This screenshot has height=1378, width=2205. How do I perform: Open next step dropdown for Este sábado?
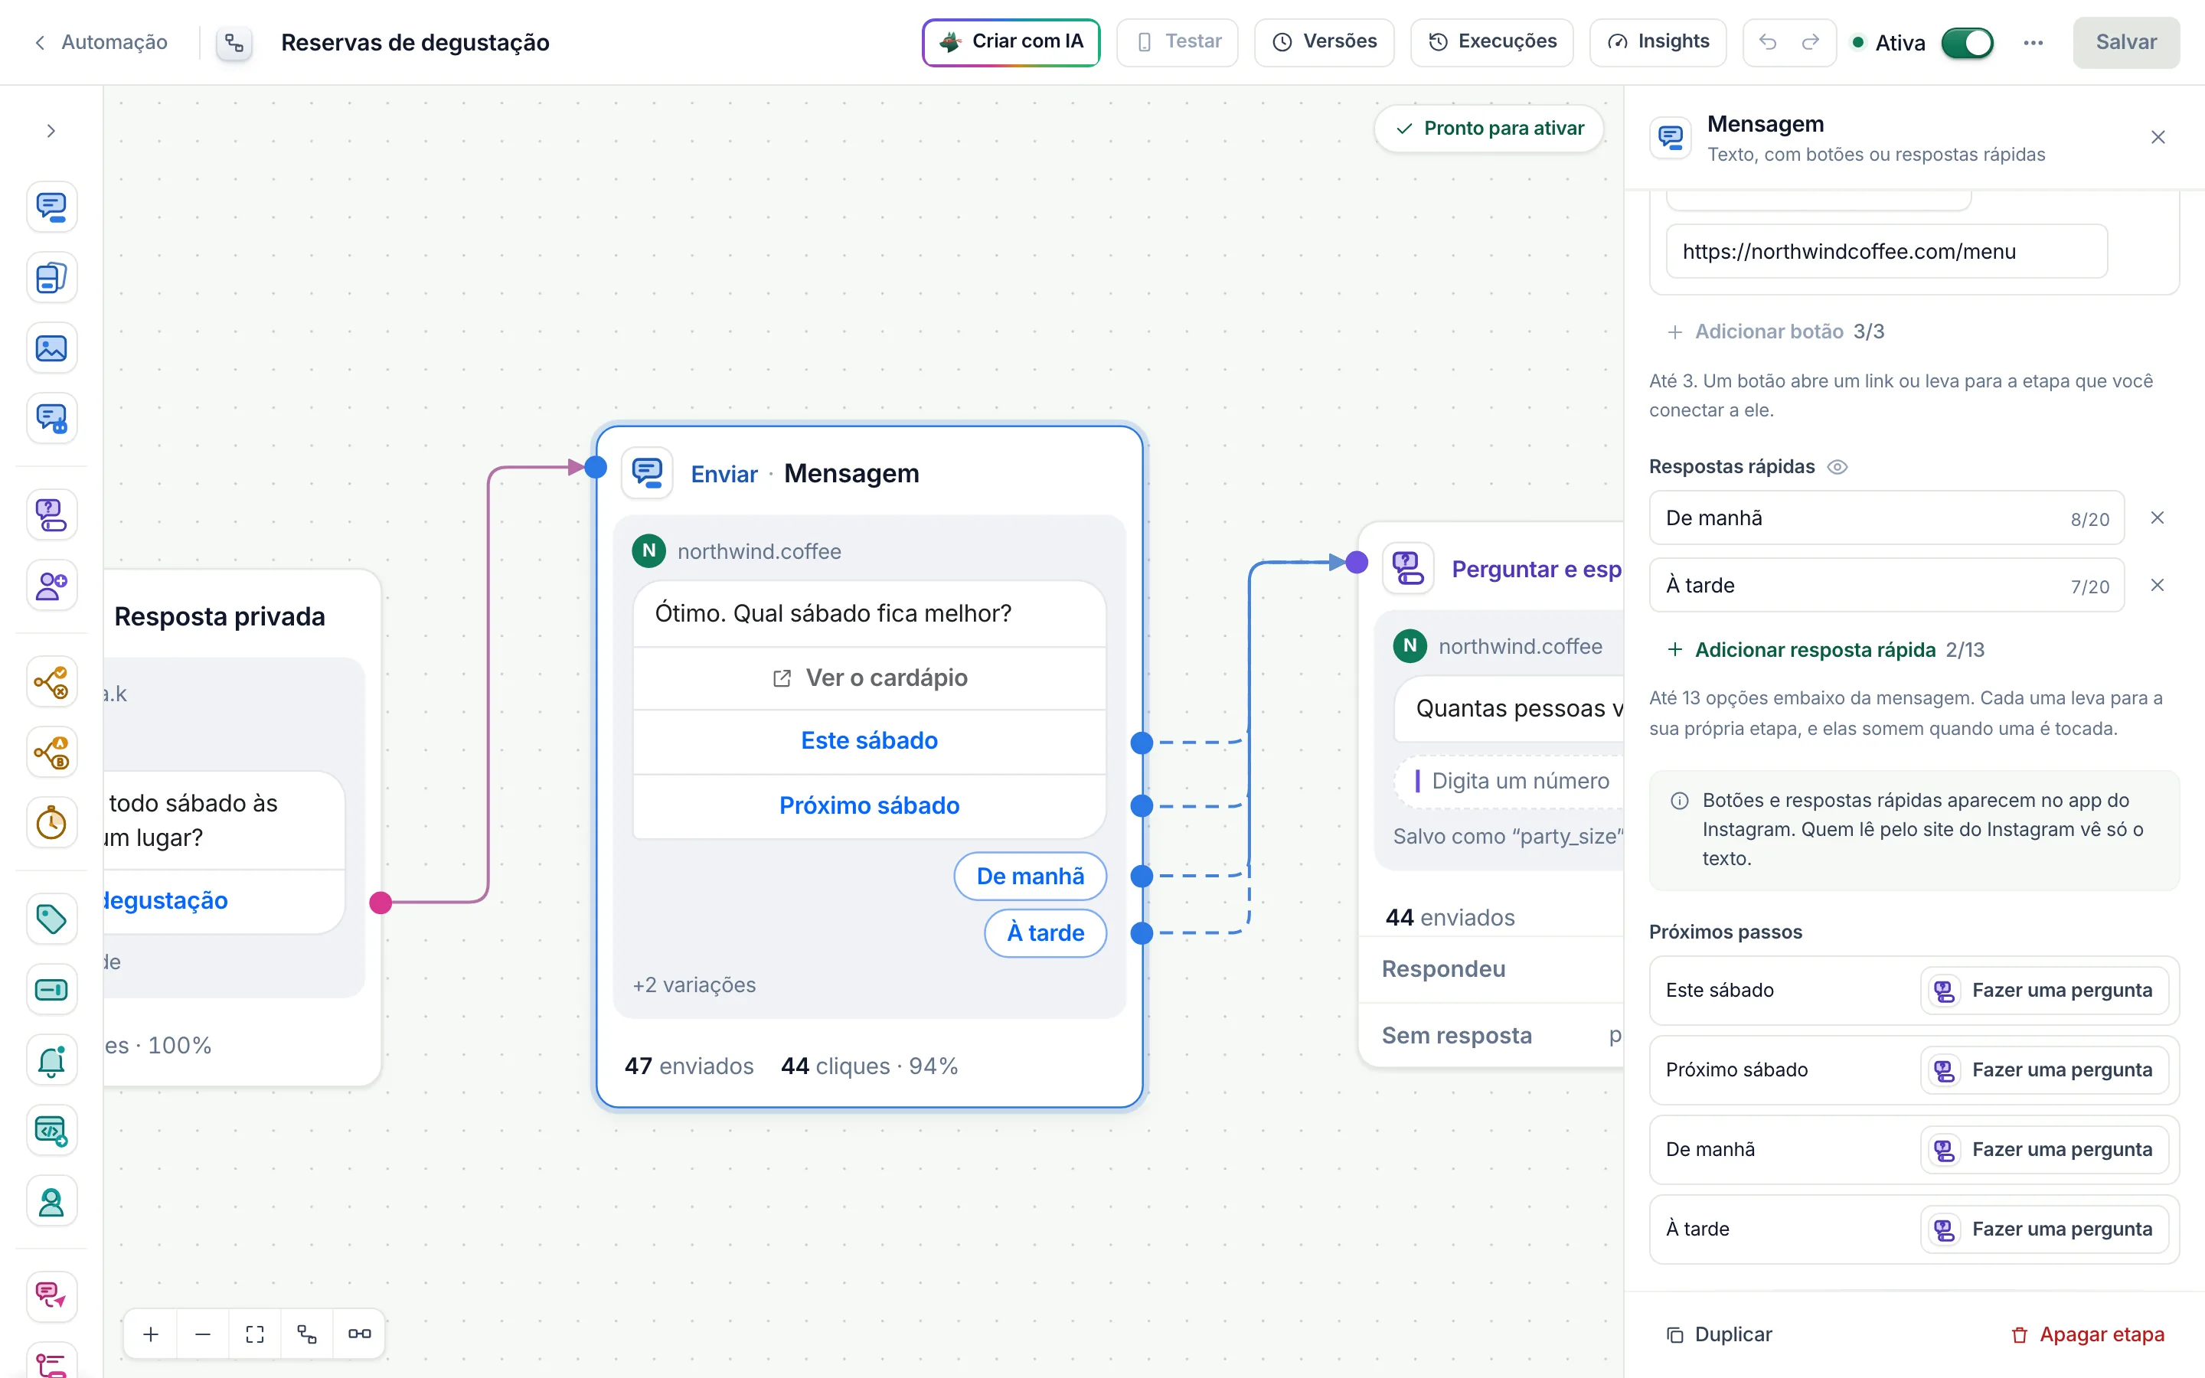pos(2043,990)
